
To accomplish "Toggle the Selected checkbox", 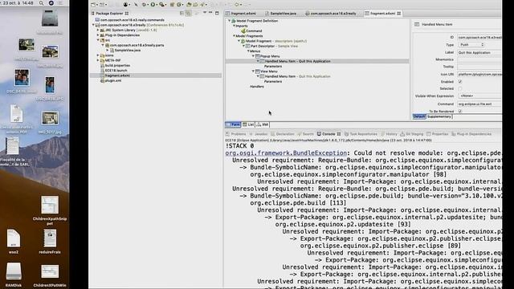I will 460,88.
